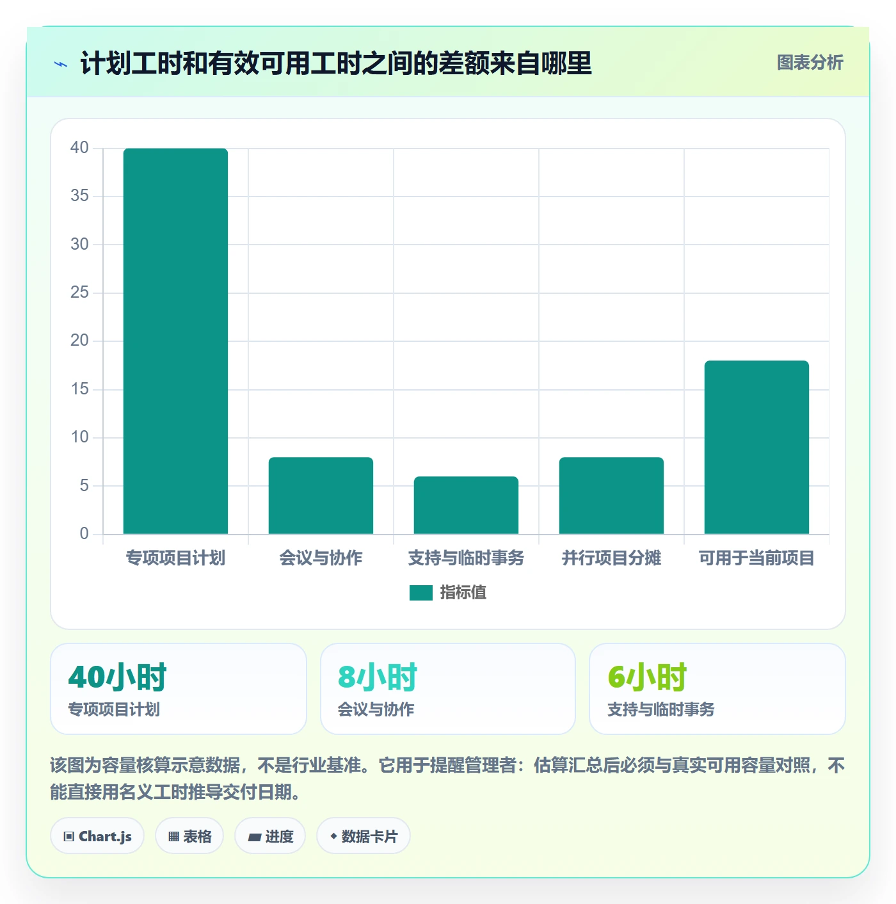
Task: Click the 专项项目计划 x-axis label
Action: [175, 558]
